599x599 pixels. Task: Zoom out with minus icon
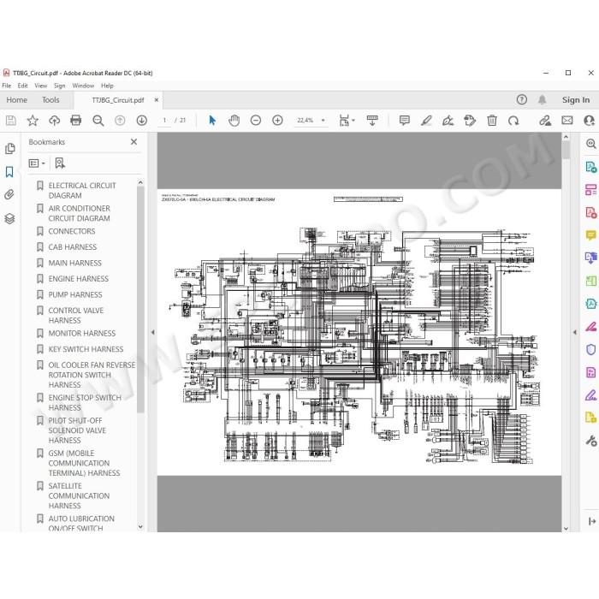[x=256, y=121]
